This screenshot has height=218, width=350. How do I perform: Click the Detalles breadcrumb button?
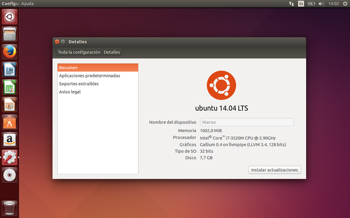(x=112, y=52)
